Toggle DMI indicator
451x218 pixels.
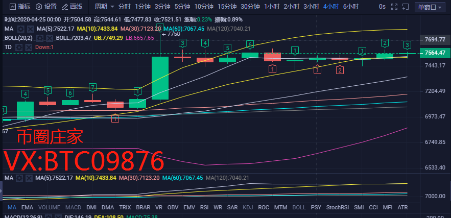point(91,207)
